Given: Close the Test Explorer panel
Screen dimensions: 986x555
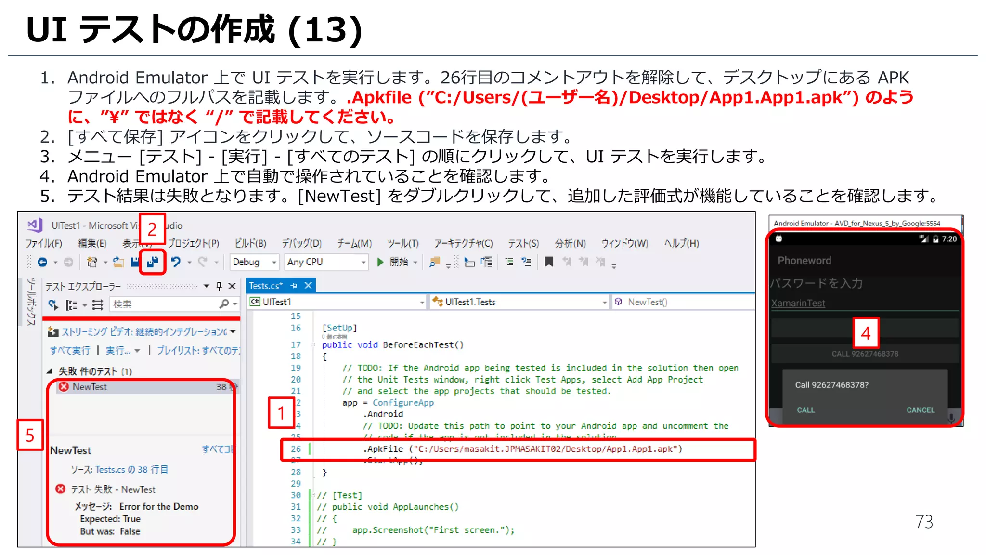Looking at the screenshot, I should coord(232,286).
